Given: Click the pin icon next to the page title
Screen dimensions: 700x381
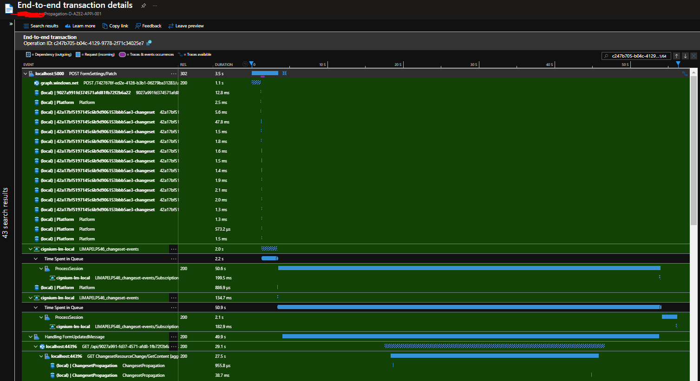Looking at the screenshot, I should point(143,5).
